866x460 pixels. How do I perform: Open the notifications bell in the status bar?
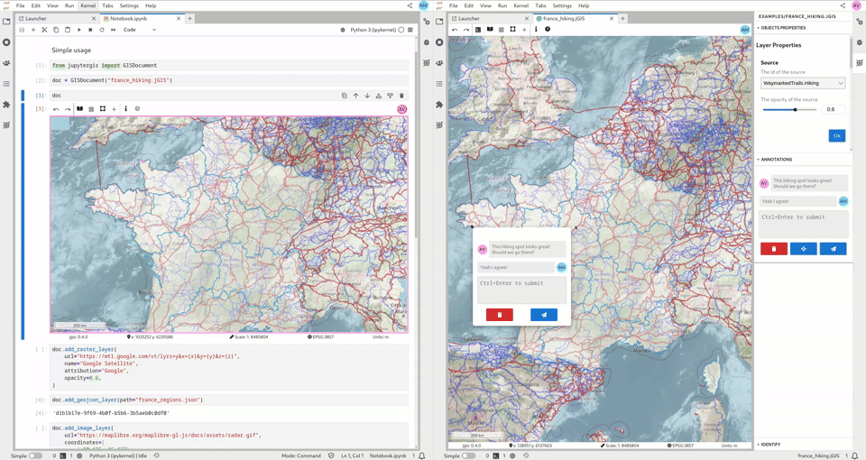pos(854,455)
